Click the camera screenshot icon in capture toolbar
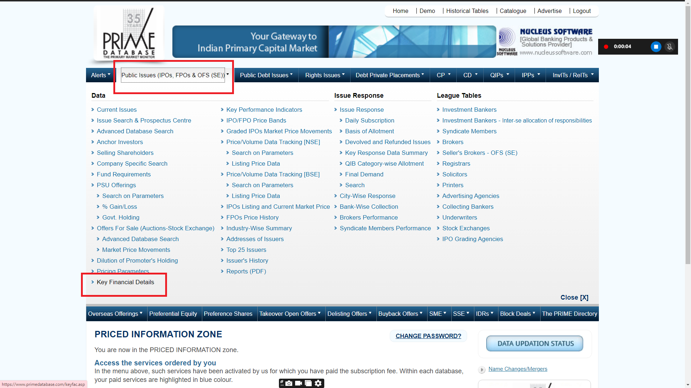The image size is (691, 388). pyautogui.click(x=289, y=383)
